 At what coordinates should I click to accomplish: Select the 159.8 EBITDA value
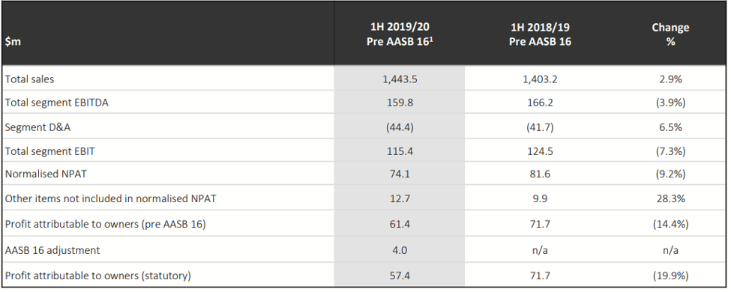click(x=400, y=103)
